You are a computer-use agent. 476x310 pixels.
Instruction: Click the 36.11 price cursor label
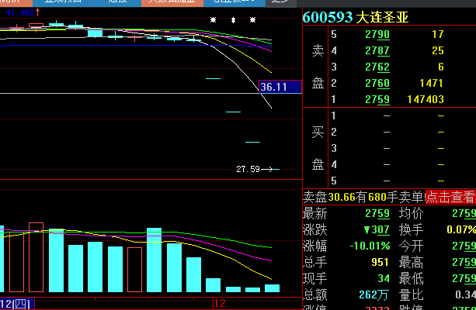coord(280,87)
